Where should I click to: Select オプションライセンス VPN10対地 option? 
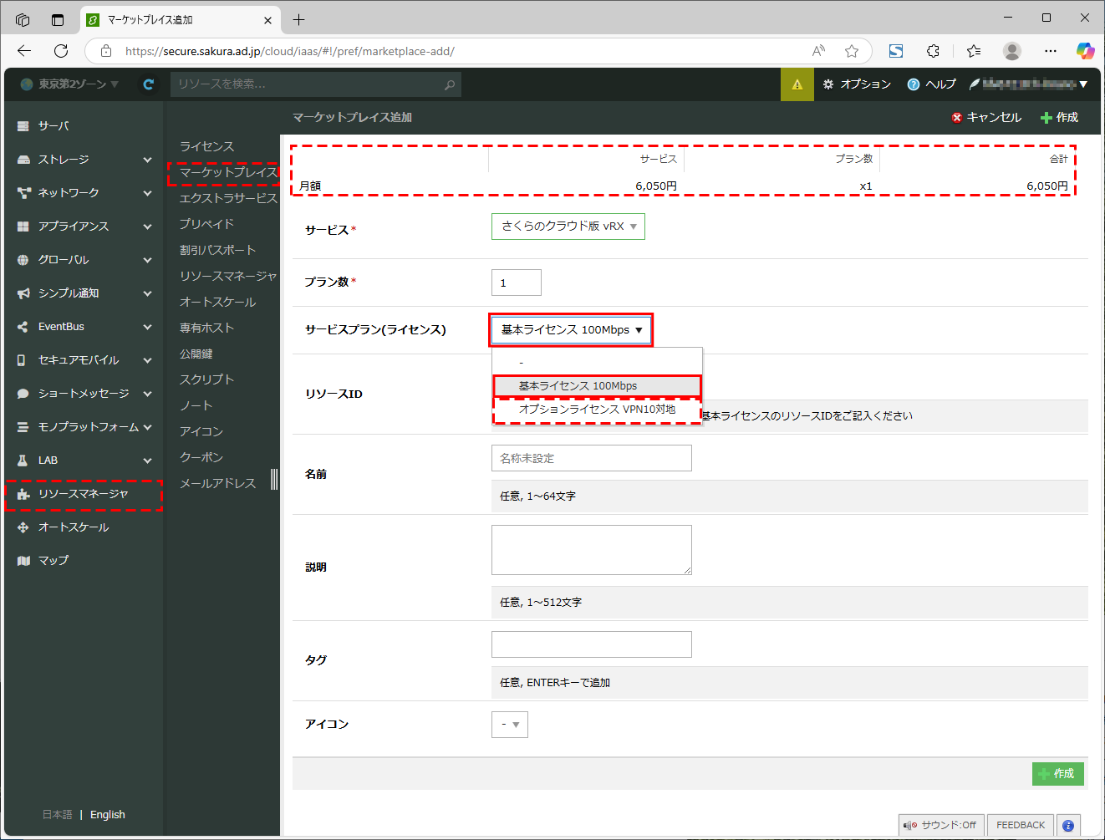pyautogui.click(x=597, y=410)
